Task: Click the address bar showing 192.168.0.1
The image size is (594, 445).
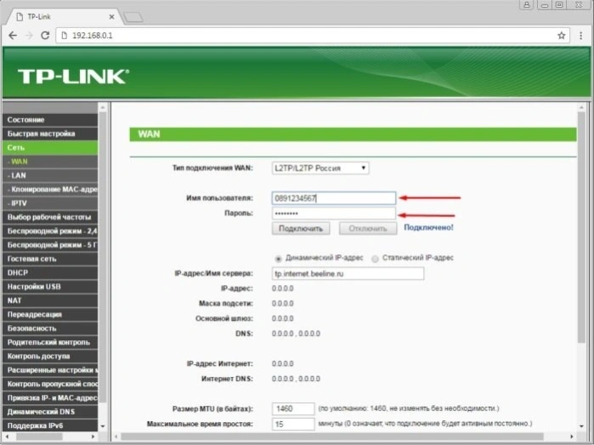Action: tap(313, 36)
